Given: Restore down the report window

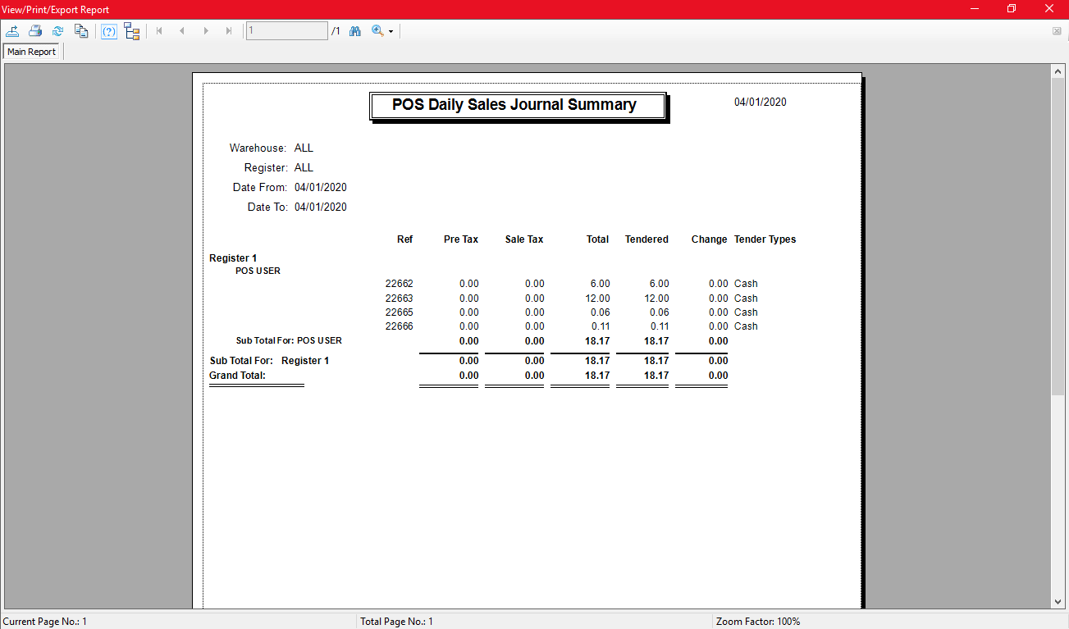Looking at the screenshot, I should pos(1012,9).
